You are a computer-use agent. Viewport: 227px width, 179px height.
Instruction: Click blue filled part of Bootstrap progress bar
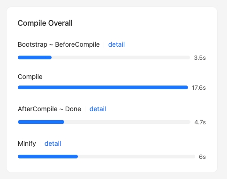click(x=35, y=57)
